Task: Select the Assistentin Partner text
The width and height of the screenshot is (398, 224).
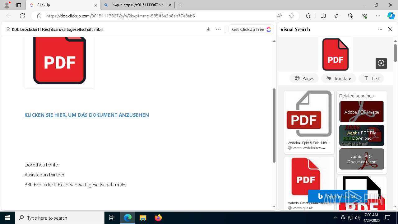Action: point(44,175)
